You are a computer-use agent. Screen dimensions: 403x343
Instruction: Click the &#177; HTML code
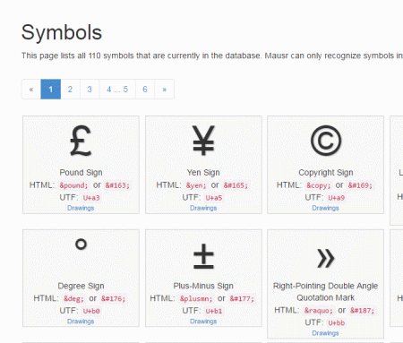point(242,298)
